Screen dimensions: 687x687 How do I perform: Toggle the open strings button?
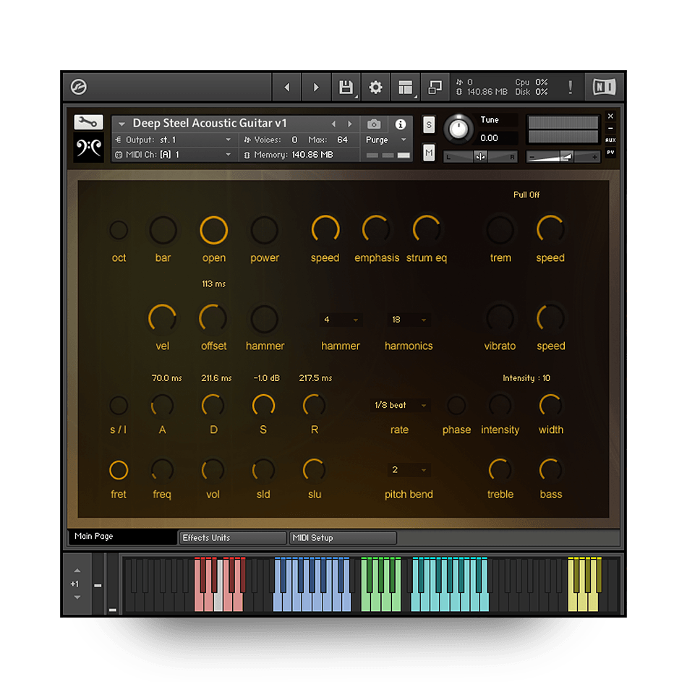pos(214,230)
